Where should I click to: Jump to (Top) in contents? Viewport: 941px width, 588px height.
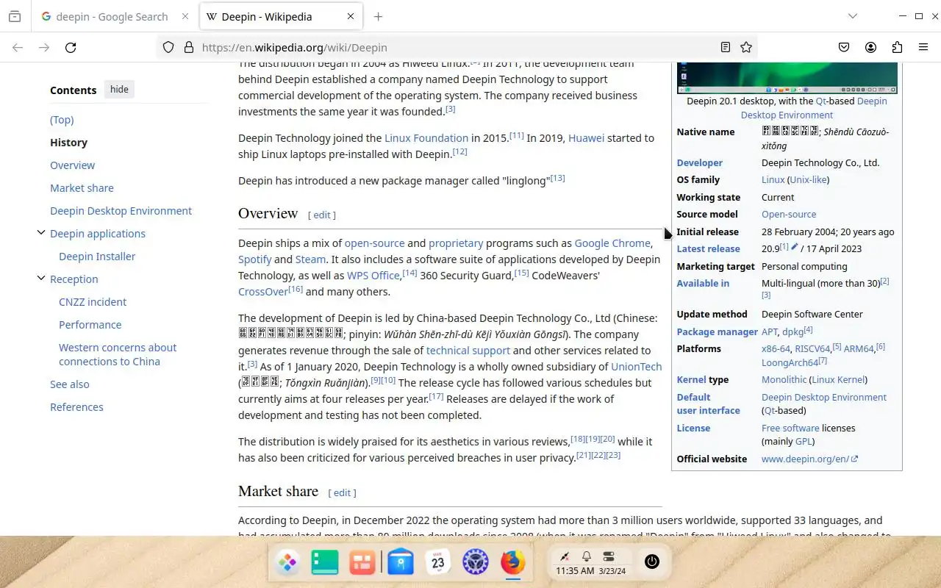62,120
